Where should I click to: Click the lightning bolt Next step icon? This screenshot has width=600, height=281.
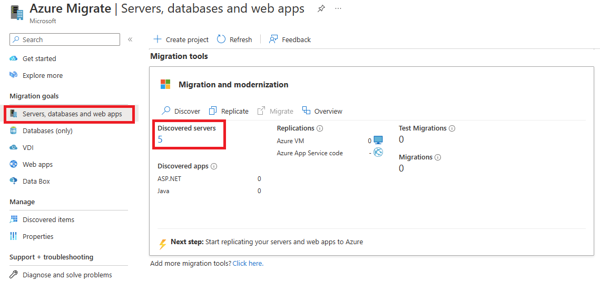tap(163, 244)
